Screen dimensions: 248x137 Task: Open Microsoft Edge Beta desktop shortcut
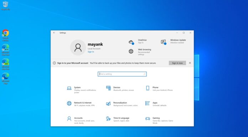point(6,50)
